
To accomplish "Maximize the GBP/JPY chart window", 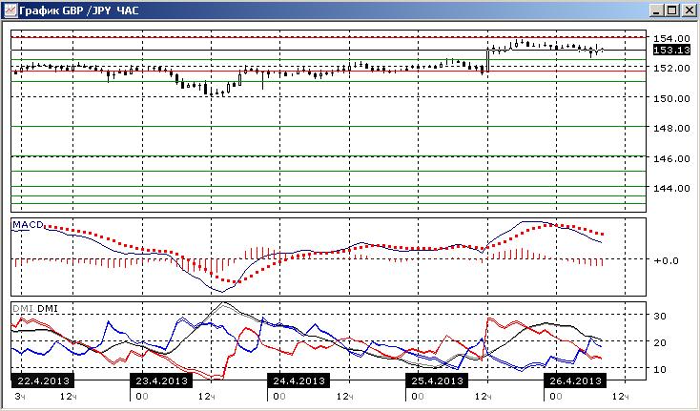I will point(672,10).
